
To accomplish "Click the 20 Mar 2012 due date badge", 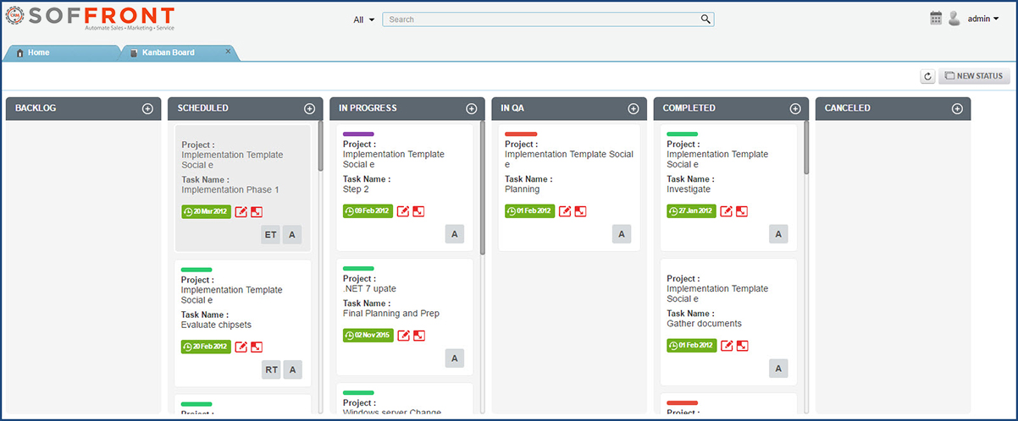I will click(206, 211).
